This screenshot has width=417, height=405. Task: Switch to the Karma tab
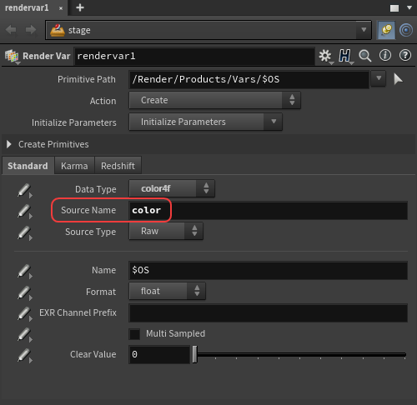[x=74, y=166]
